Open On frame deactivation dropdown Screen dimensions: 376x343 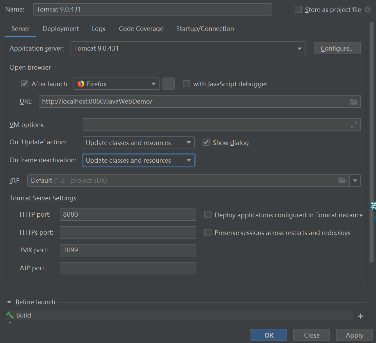click(x=138, y=160)
